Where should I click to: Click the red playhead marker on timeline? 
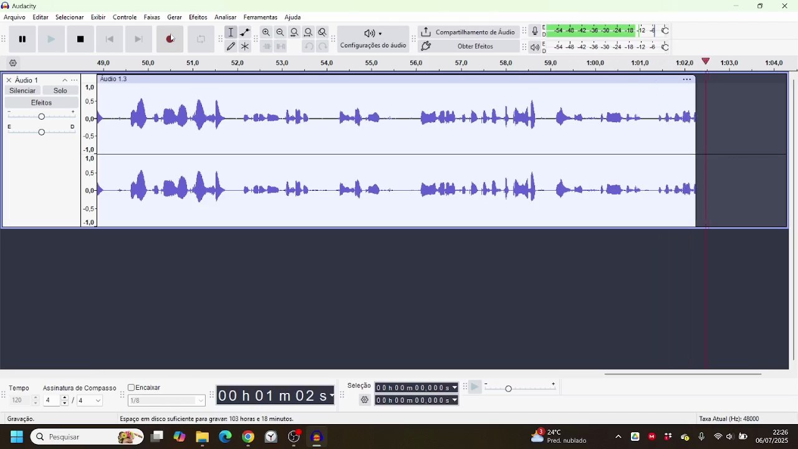[x=706, y=62]
